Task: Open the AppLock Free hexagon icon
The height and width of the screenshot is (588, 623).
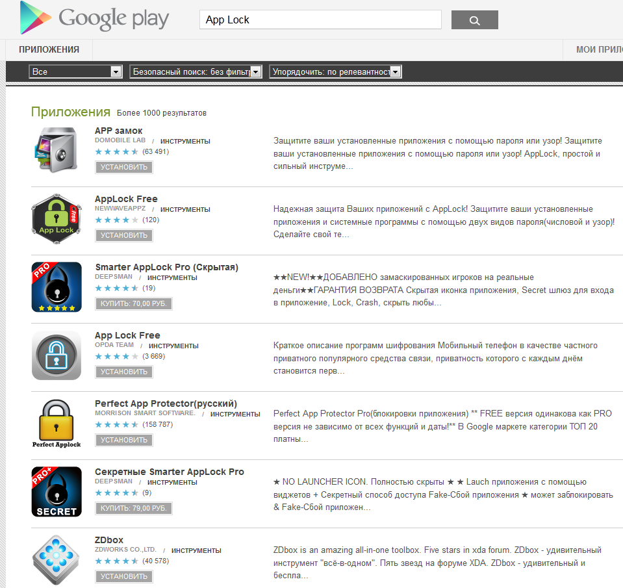Action: [57, 218]
